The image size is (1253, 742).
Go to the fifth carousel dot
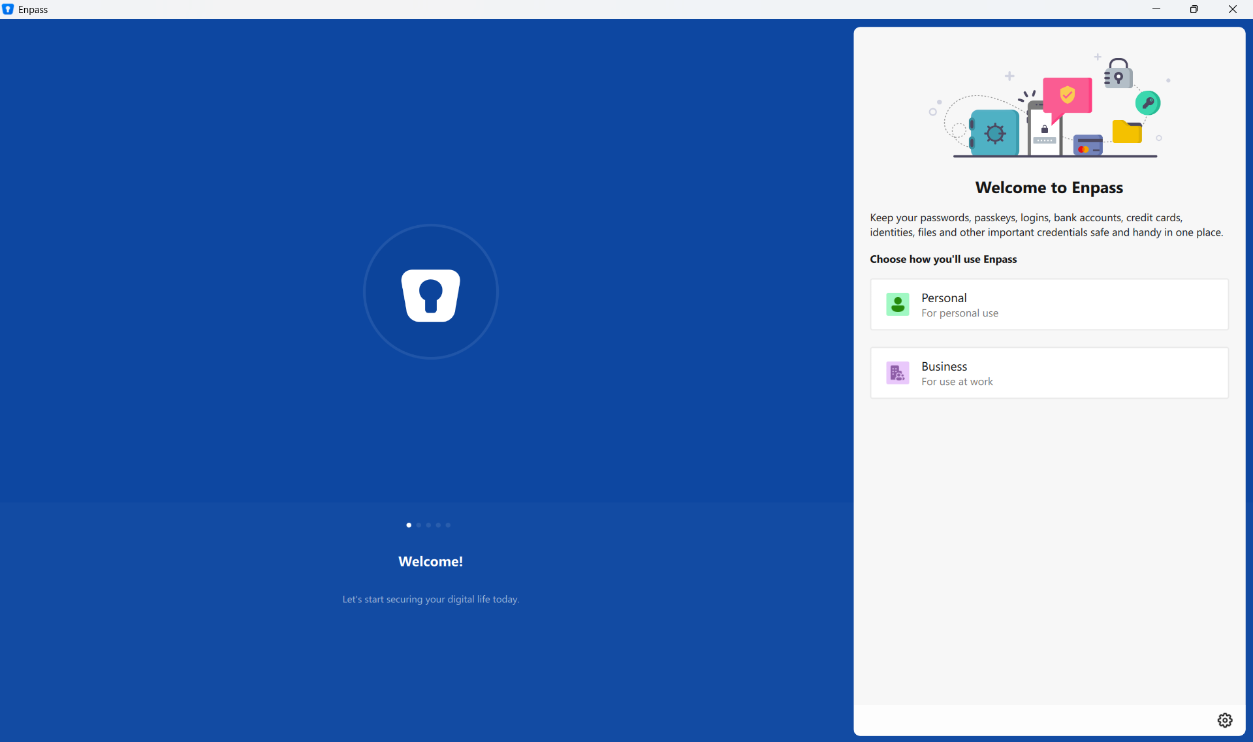(448, 525)
